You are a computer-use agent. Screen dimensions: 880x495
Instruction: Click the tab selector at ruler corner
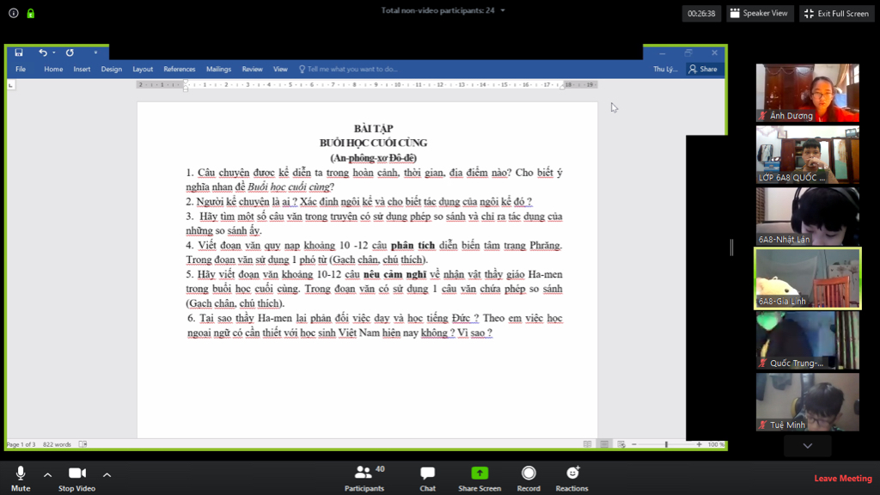pos(10,85)
